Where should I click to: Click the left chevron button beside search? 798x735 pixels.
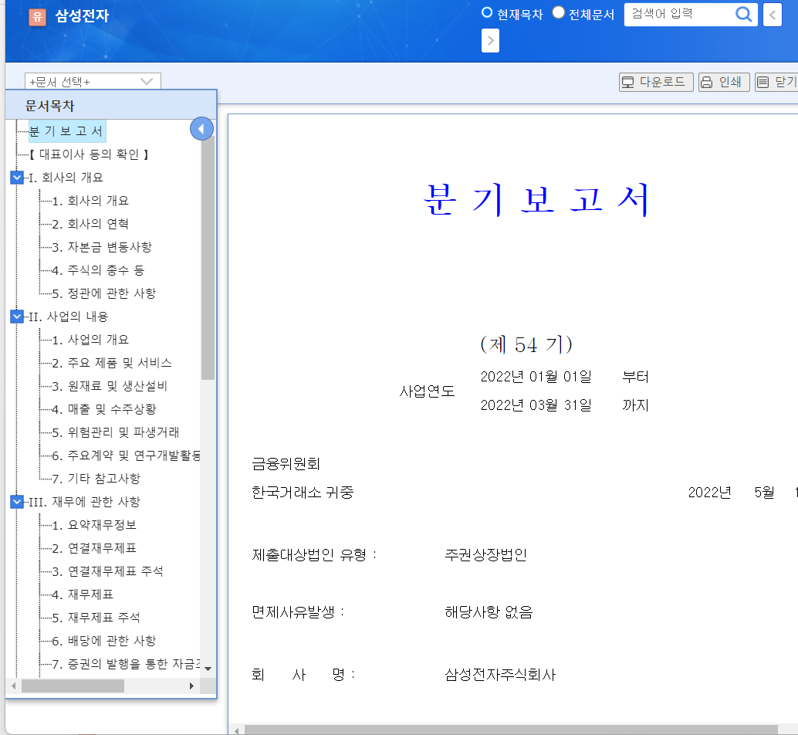[772, 15]
